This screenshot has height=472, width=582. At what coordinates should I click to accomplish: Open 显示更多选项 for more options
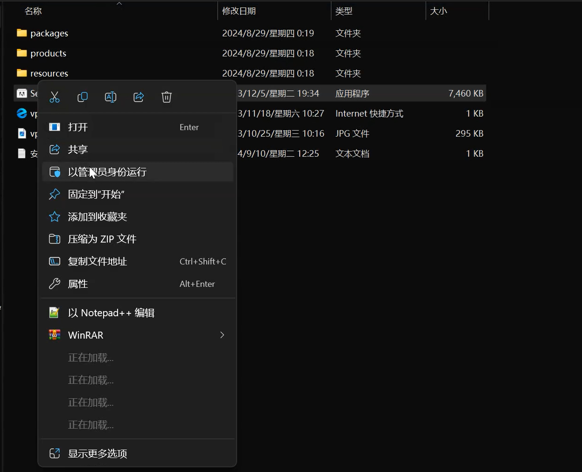click(98, 454)
